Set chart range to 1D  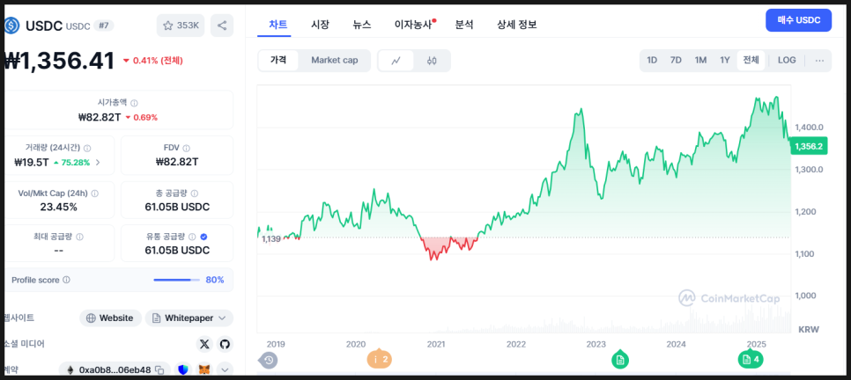pos(652,60)
